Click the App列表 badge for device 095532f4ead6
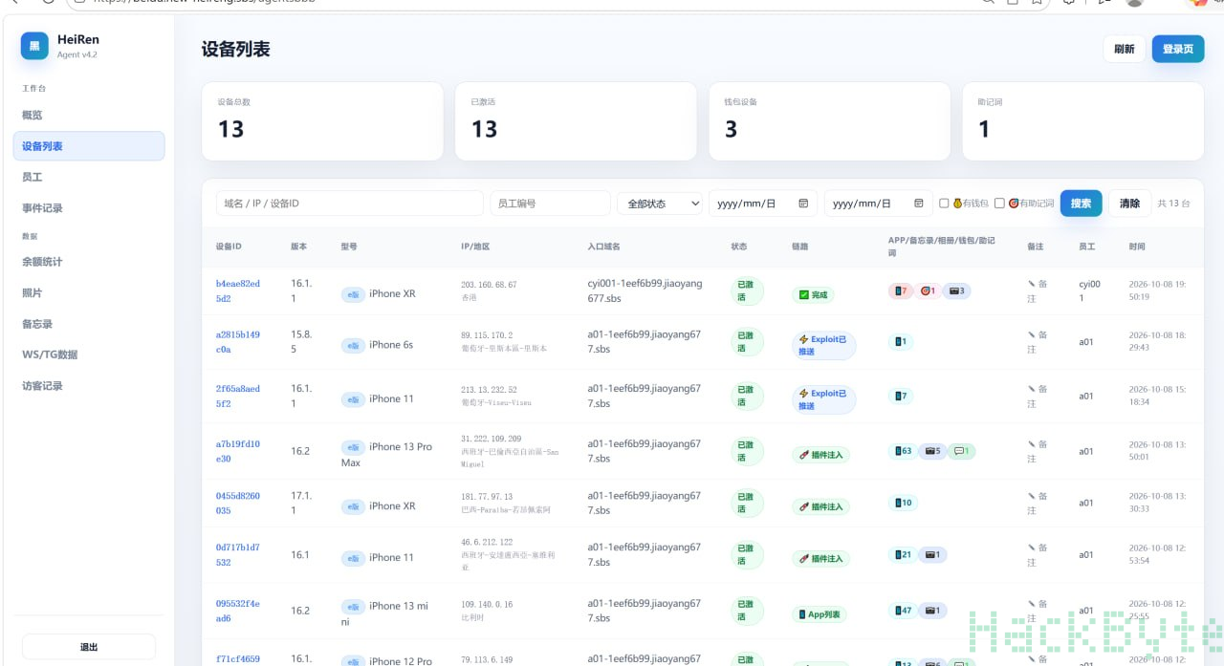 coord(820,614)
